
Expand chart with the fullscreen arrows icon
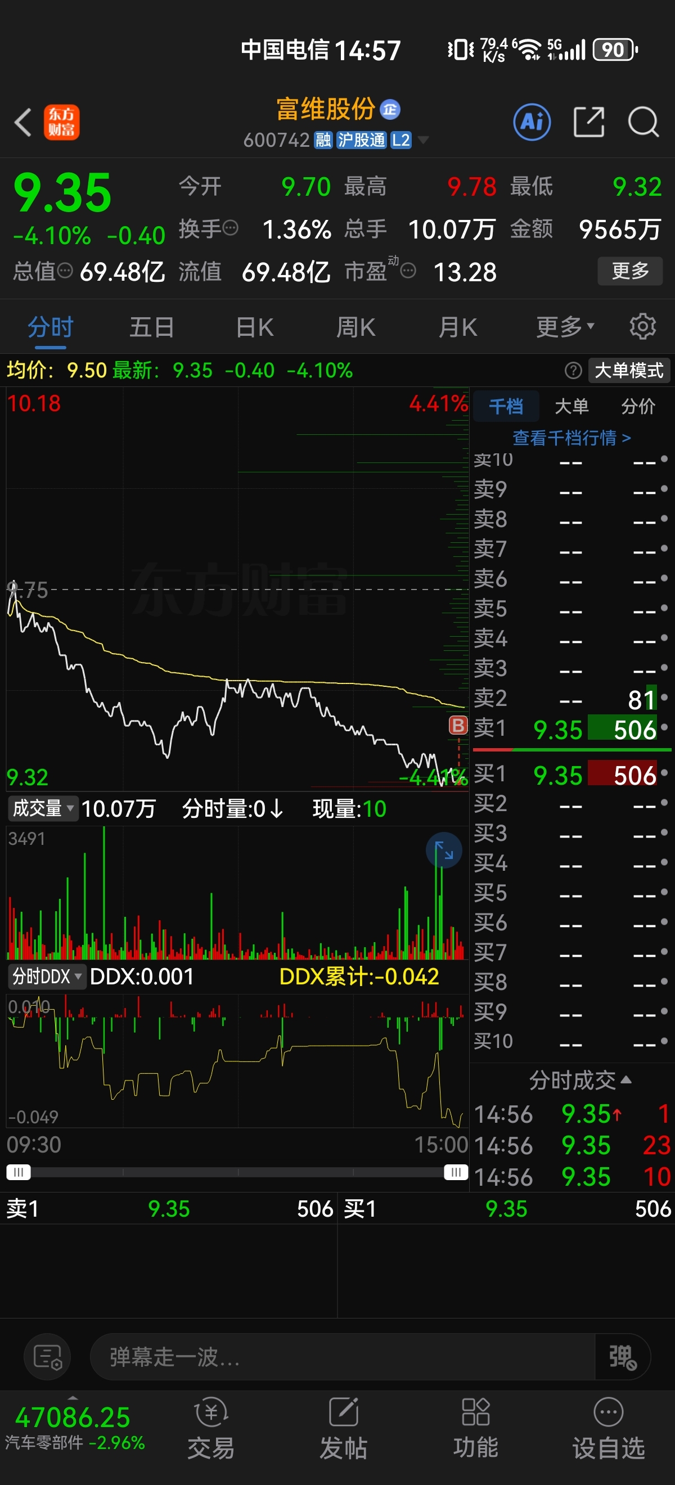tap(444, 850)
